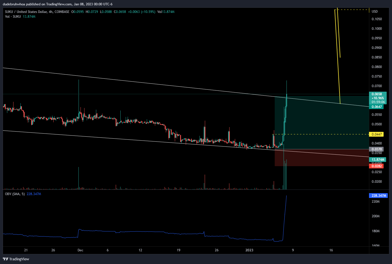Click the 0.0200 price axis label
Image resolution: width=392 pixels, height=264 pixels.
(x=377, y=182)
